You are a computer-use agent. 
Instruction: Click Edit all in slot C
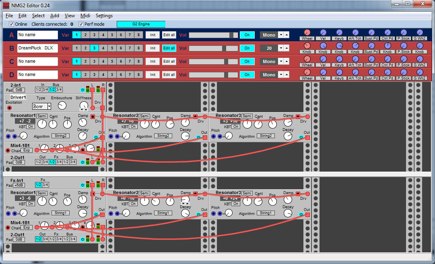coord(169,61)
